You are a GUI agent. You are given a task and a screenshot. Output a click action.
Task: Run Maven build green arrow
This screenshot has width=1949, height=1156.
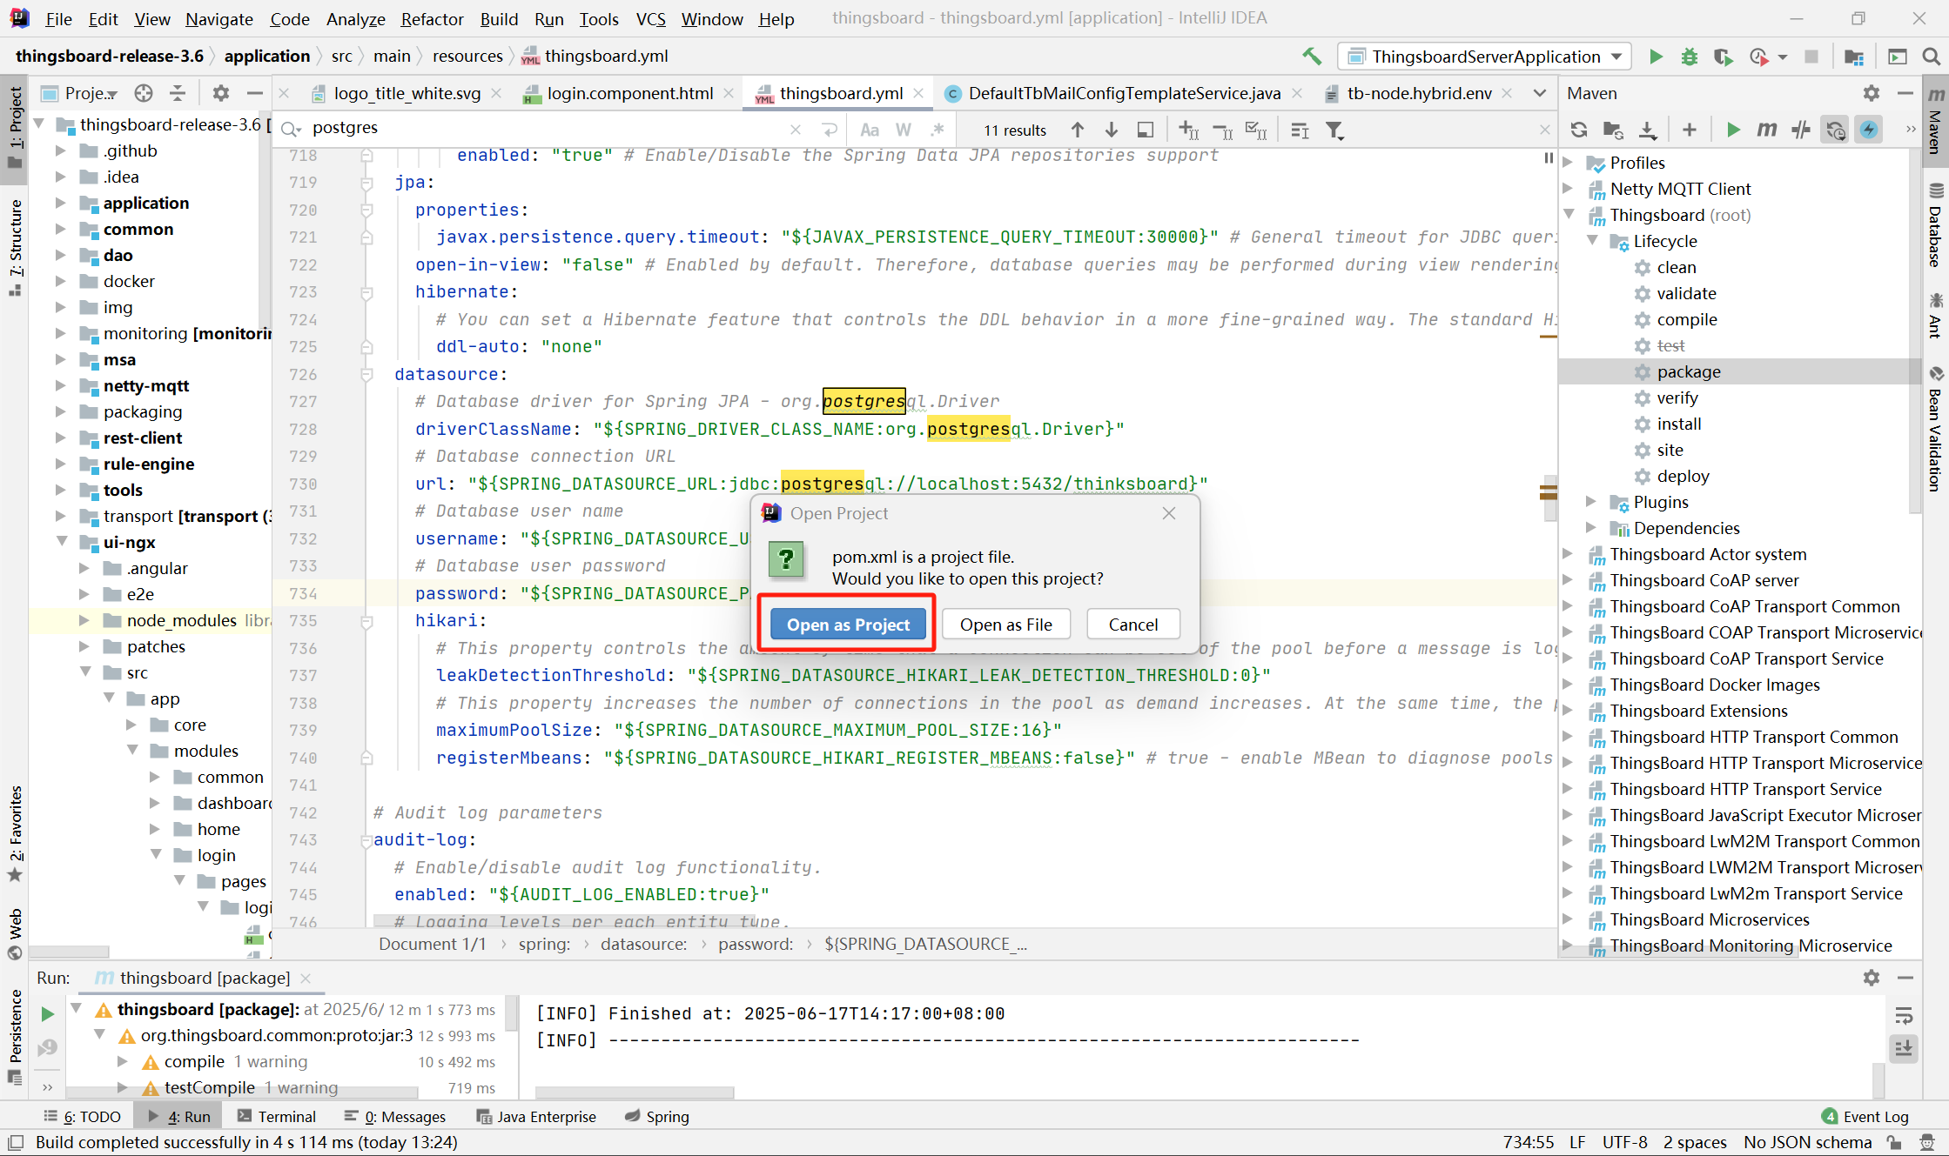coord(1733,130)
